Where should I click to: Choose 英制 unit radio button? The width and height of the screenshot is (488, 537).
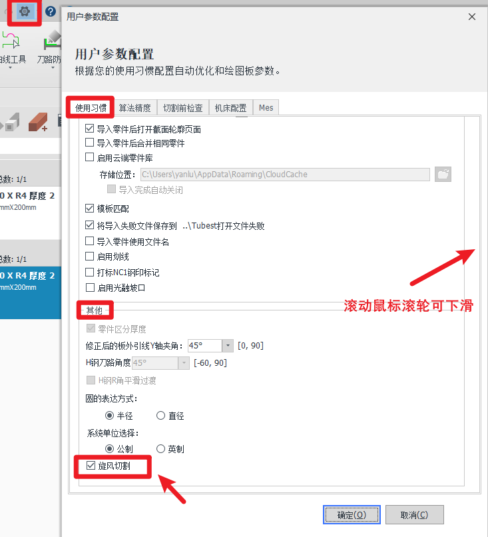(x=160, y=448)
